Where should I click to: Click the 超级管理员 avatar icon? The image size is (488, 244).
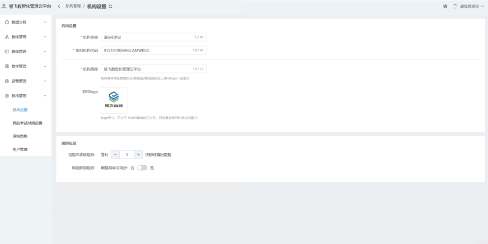[455, 6]
